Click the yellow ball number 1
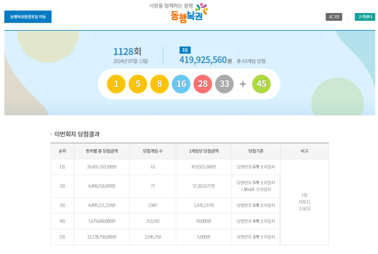378x254 pixels. pyautogui.click(x=116, y=84)
